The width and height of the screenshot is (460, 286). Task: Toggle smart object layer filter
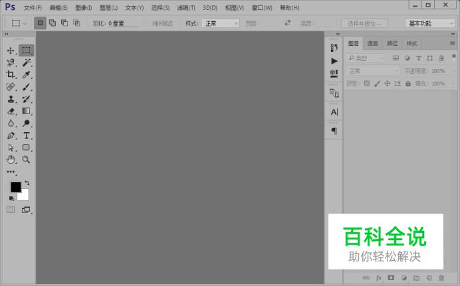pyautogui.click(x=441, y=58)
